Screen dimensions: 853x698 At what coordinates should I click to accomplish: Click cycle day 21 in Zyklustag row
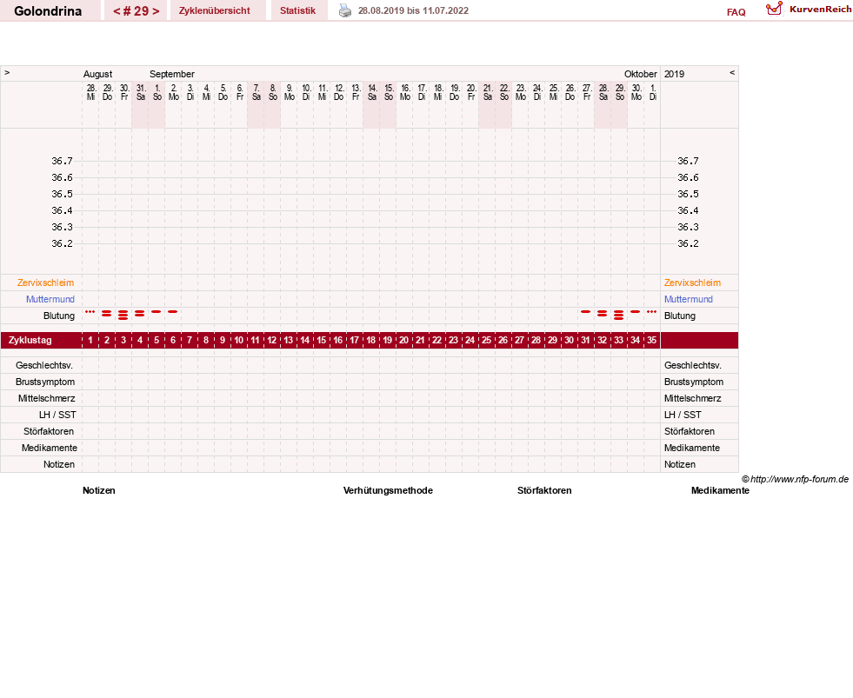click(421, 341)
